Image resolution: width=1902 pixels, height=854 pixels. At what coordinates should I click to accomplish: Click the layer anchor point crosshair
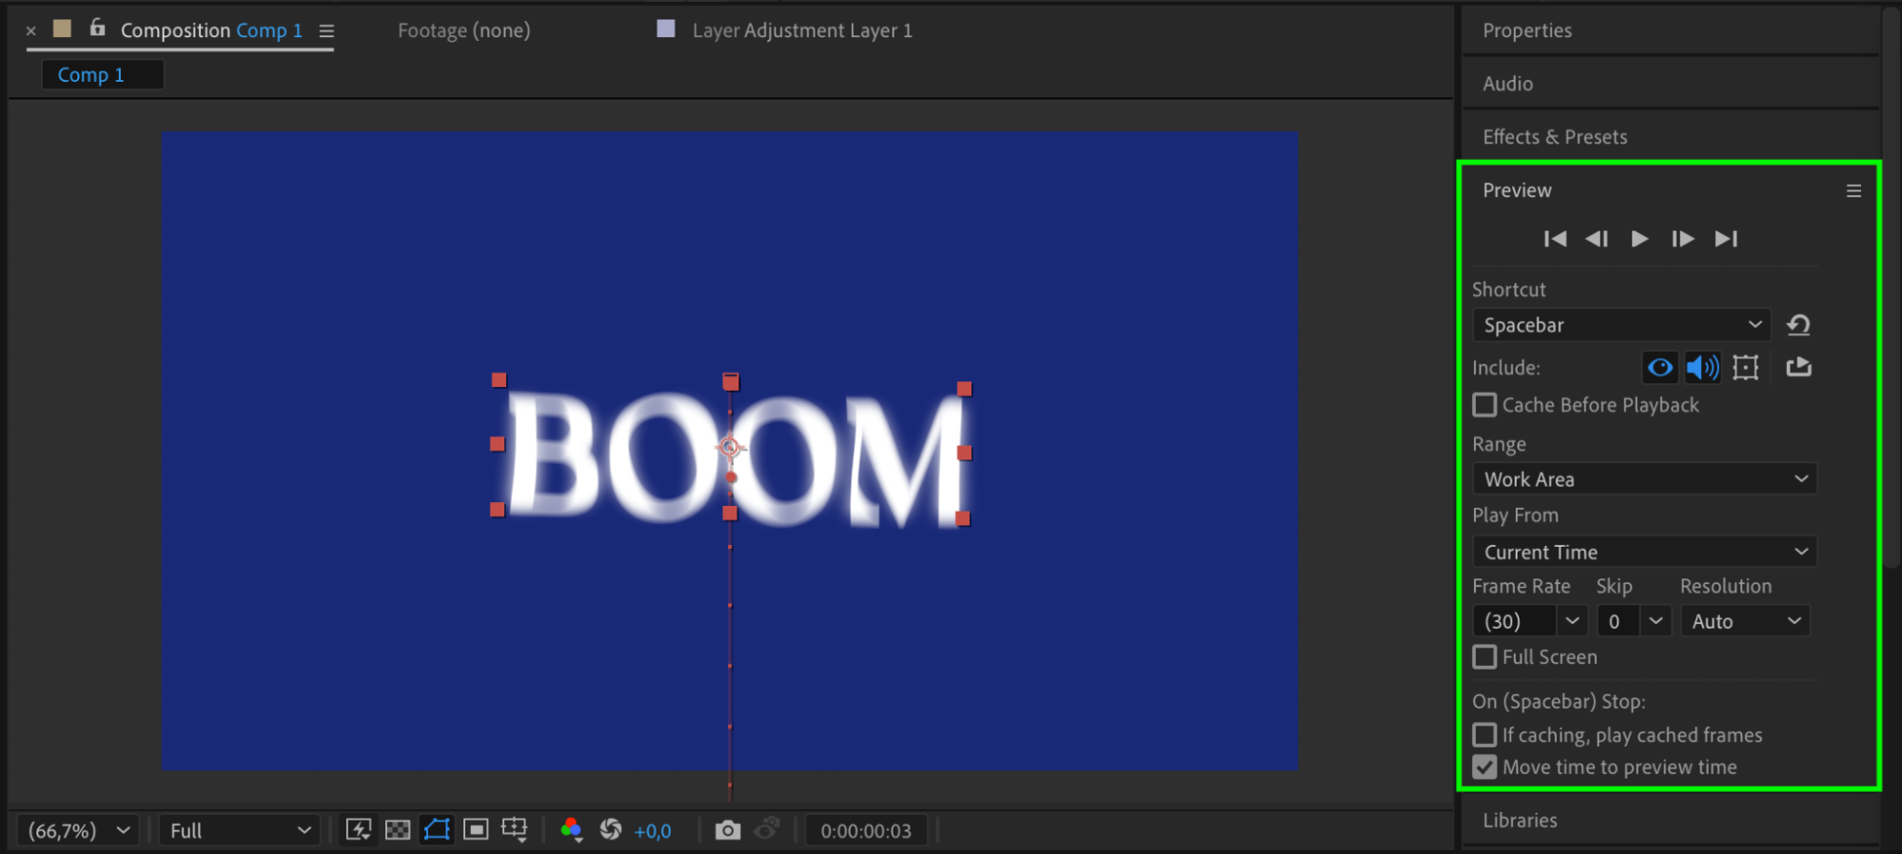[x=730, y=446]
